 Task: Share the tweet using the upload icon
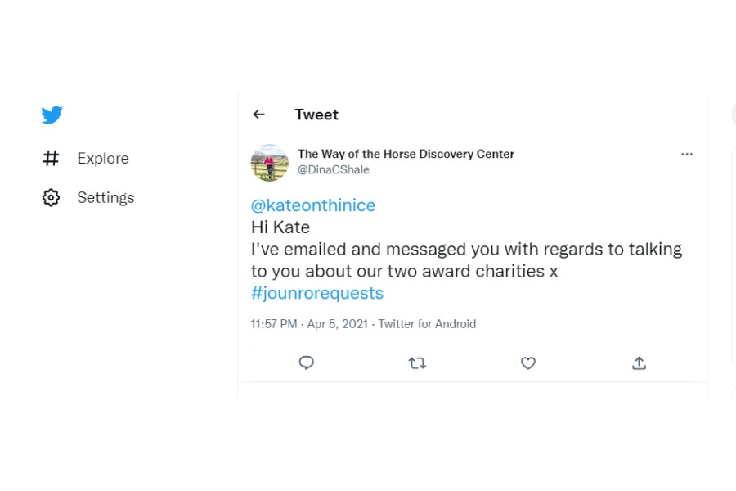click(640, 363)
